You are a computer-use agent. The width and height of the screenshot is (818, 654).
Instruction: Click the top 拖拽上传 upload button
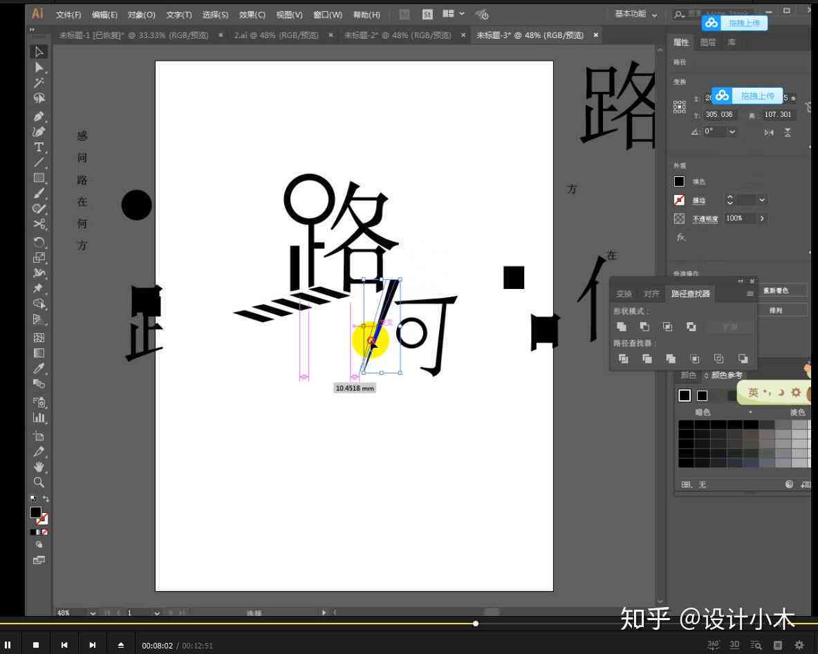point(734,23)
